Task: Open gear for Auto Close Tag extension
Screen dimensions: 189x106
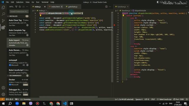Action: pyautogui.click(x=27, y=25)
